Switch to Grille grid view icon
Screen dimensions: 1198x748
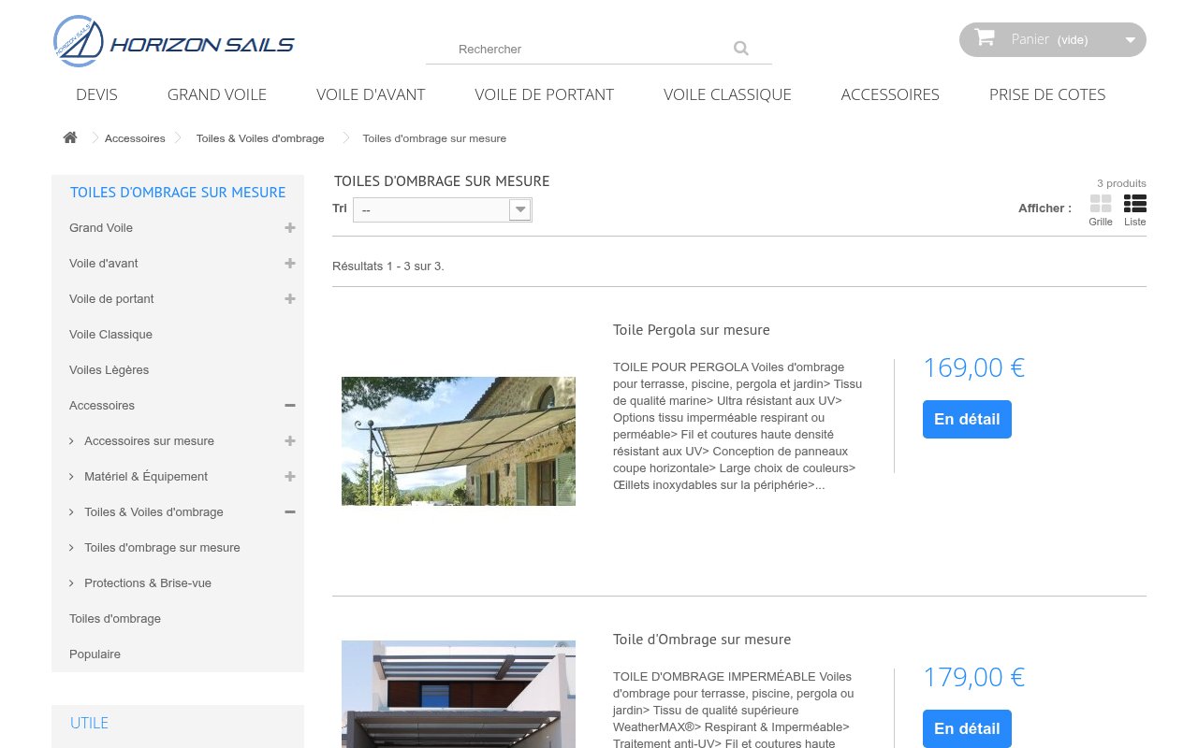tap(1101, 203)
